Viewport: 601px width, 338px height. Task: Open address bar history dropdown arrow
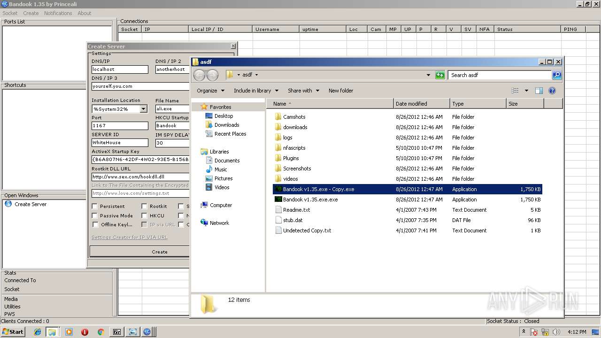pyautogui.click(x=428, y=75)
